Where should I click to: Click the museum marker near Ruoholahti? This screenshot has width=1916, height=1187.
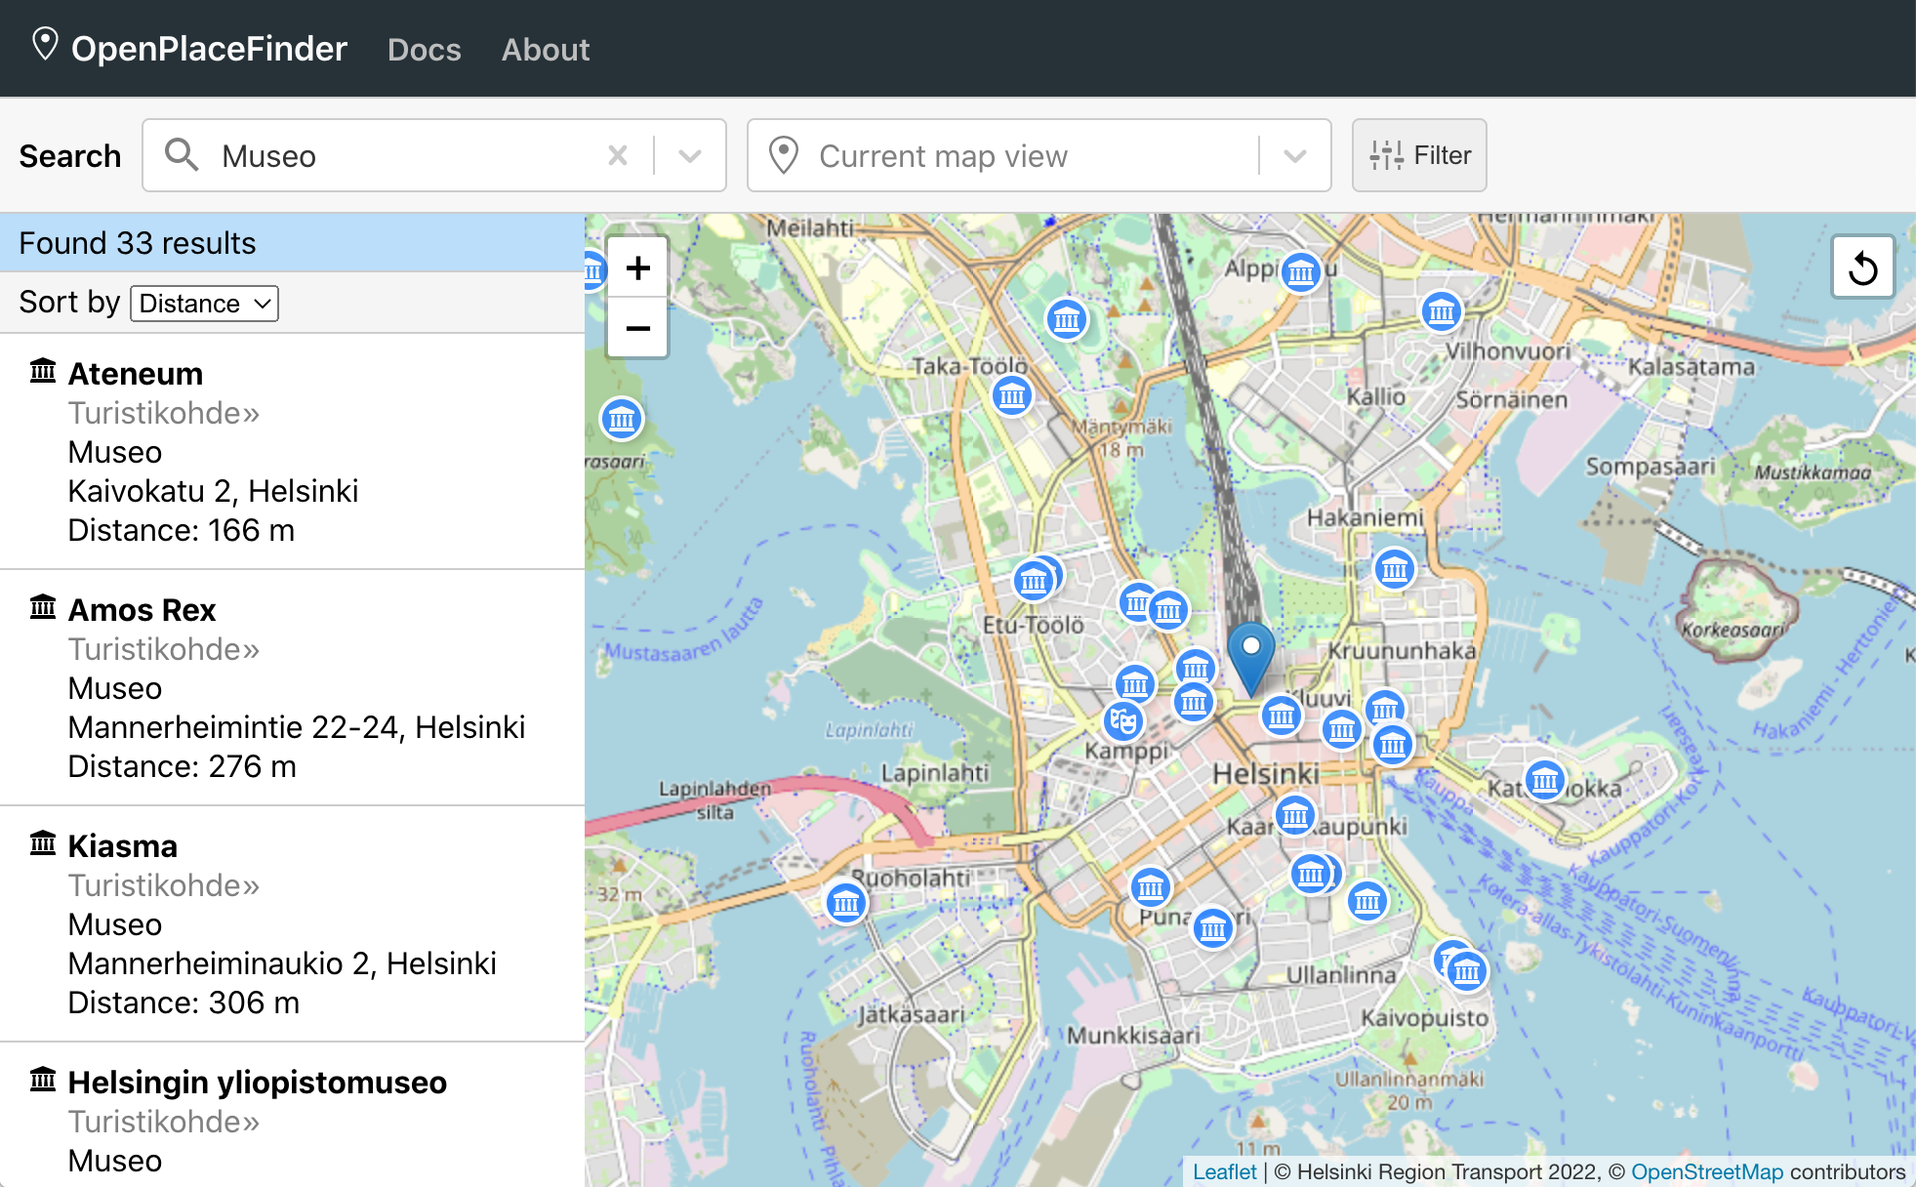click(846, 903)
